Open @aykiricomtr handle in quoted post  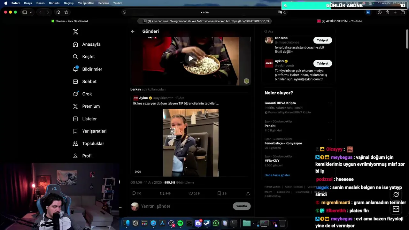[x=163, y=98]
